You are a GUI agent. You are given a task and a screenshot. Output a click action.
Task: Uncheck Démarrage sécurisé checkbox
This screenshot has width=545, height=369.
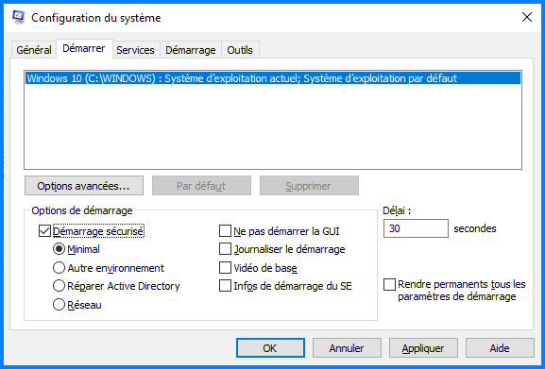[x=44, y=231]
